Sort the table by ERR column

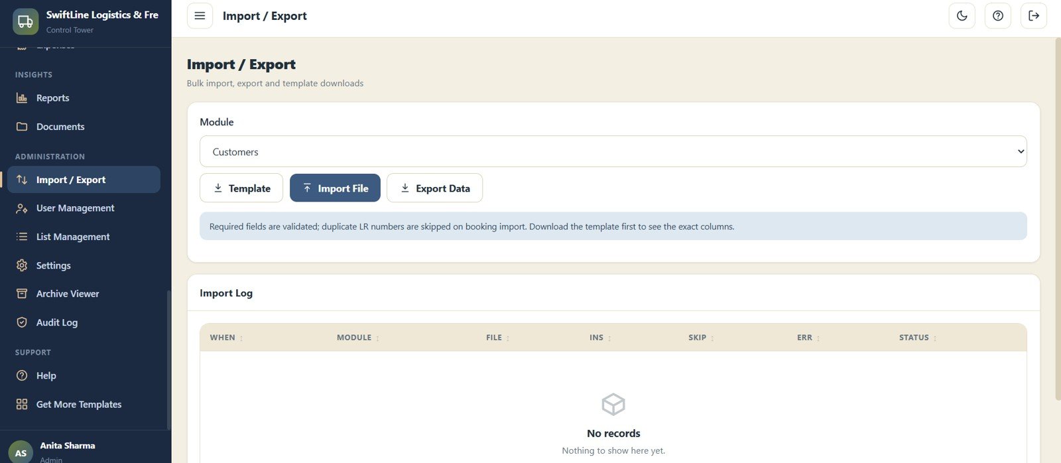pos(808,338)
